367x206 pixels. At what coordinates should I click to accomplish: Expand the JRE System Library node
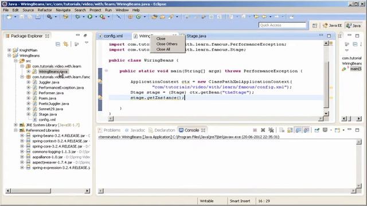15,125
